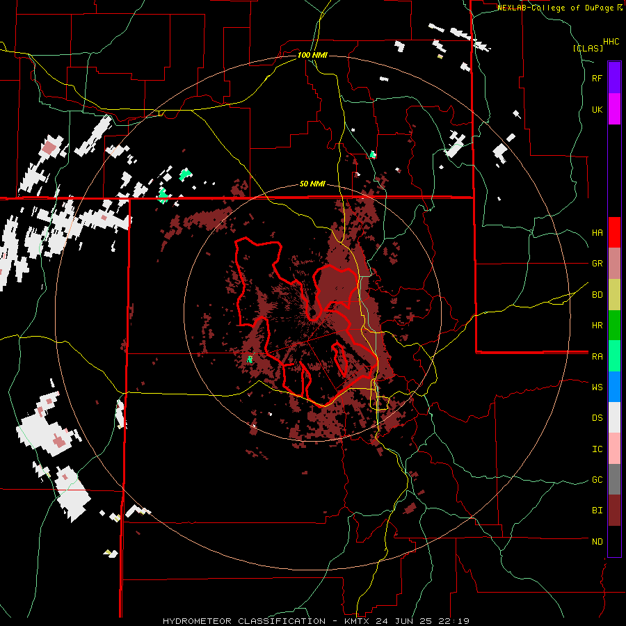
Task: Click the gray GC color swatch
Action: coord(614,479)
